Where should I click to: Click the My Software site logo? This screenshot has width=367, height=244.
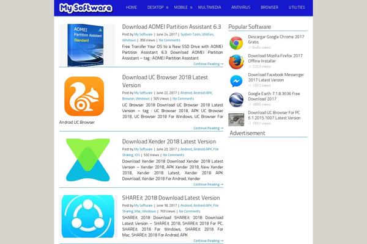pos(86,8)
